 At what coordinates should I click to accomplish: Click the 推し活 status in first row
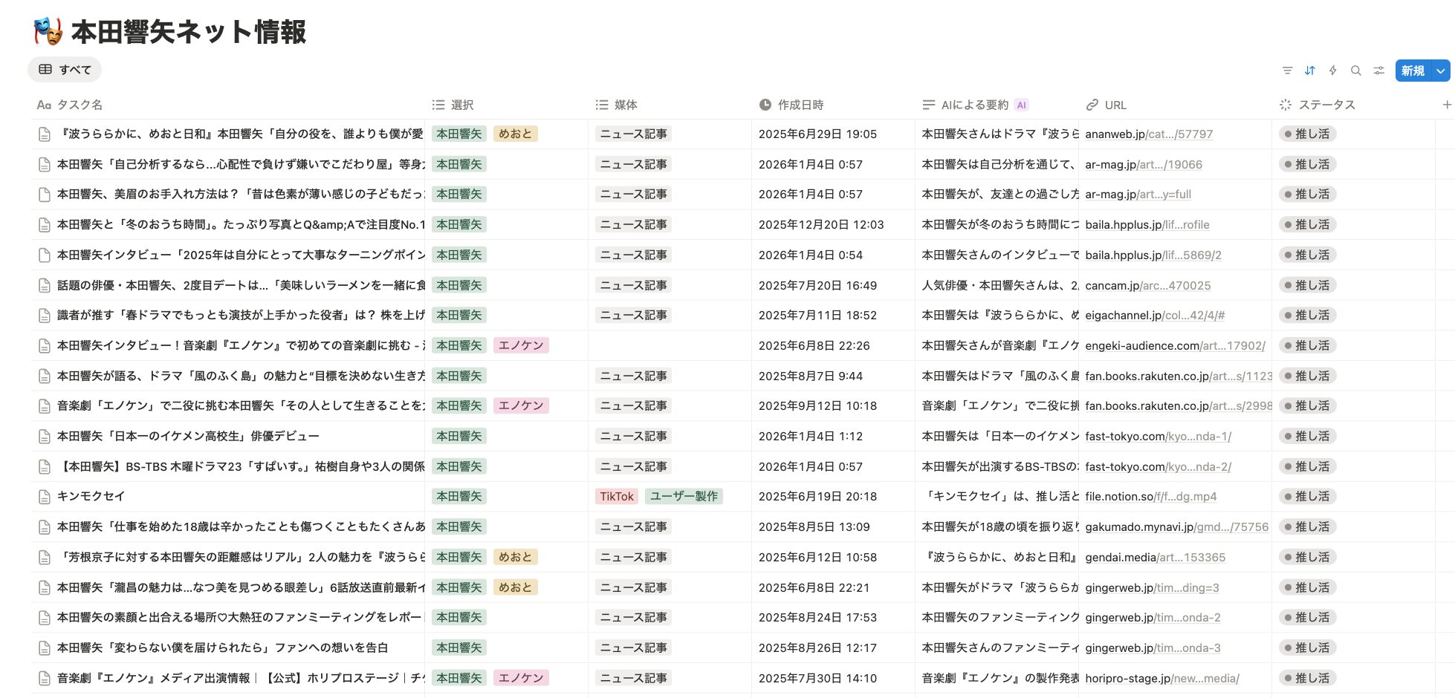(1307, 134)
